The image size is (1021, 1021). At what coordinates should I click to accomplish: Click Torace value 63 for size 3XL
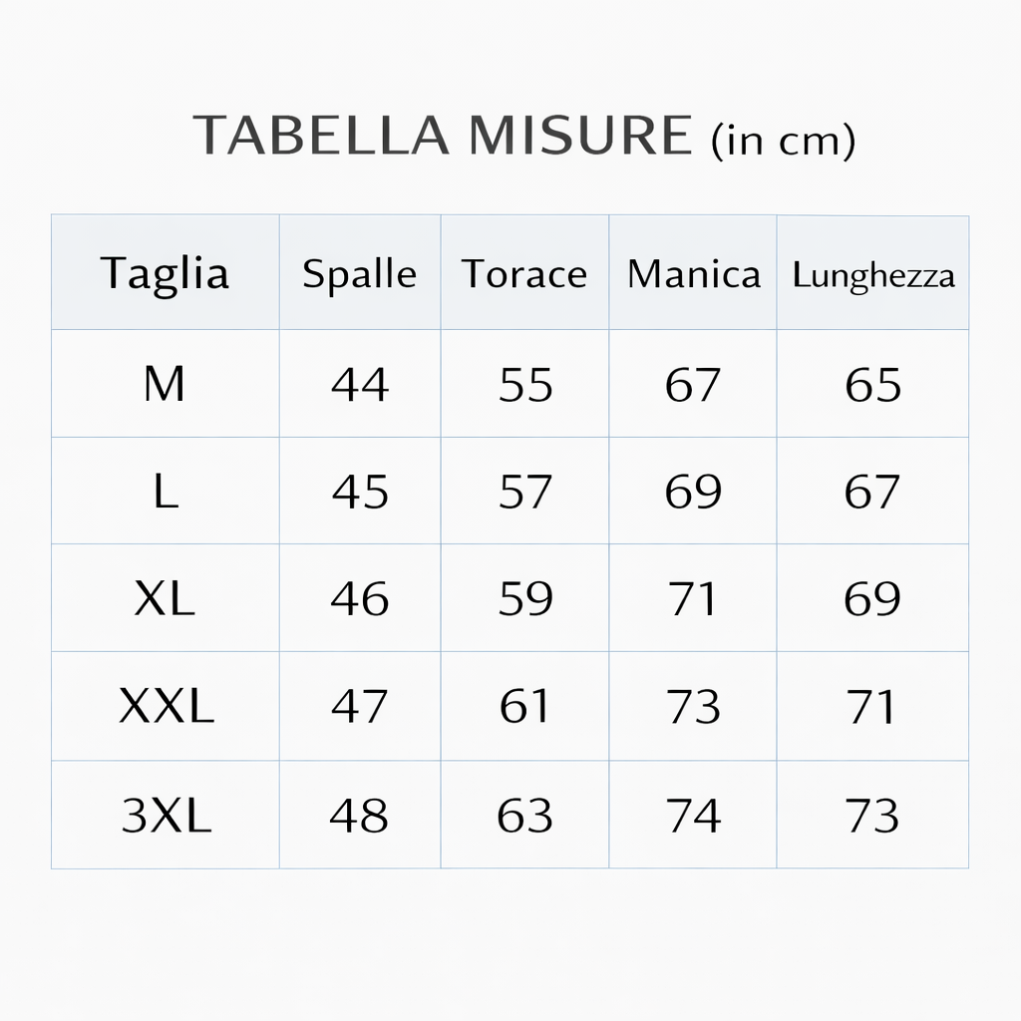pyautogui.click(x=524, y=816)
